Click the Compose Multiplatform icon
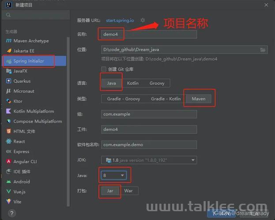The image size is (275, 220). point(9,121)
